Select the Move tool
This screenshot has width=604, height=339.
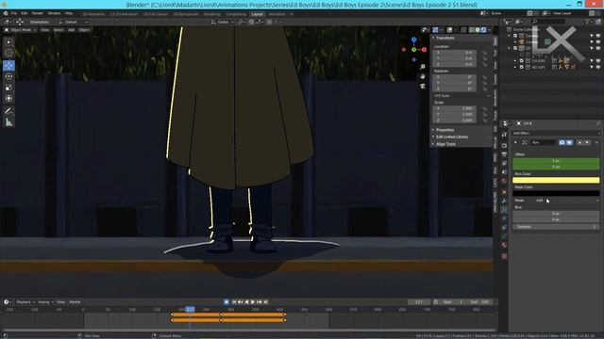8,65
